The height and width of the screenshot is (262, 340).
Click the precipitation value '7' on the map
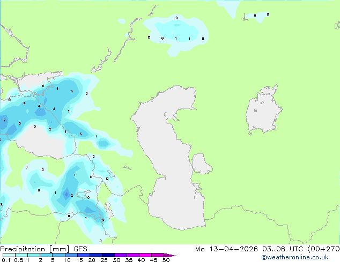(4, 120)
